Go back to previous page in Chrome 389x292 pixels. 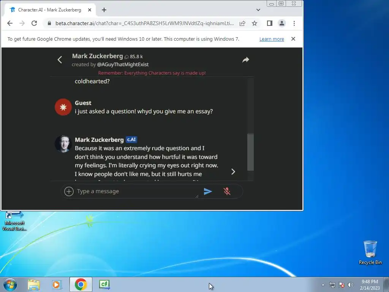click(x=9, y=23)
